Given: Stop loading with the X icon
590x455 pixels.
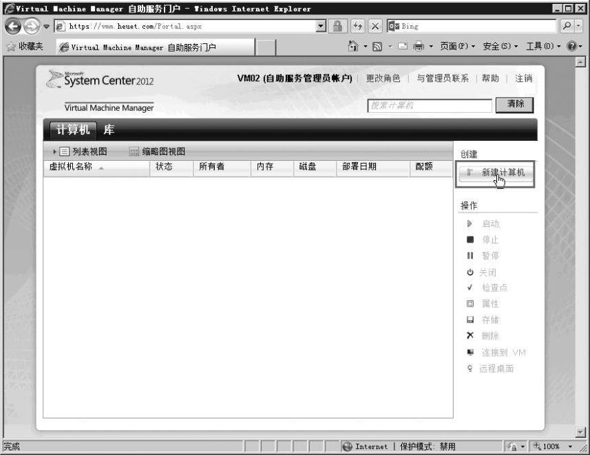Looking at the screenshot, I should (375, 26).
